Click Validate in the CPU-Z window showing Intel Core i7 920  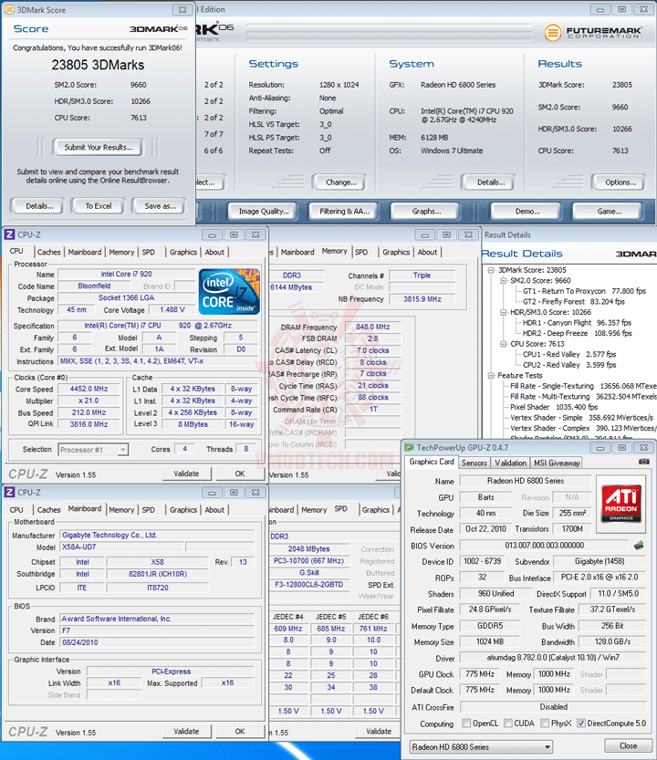pos(186,474)
